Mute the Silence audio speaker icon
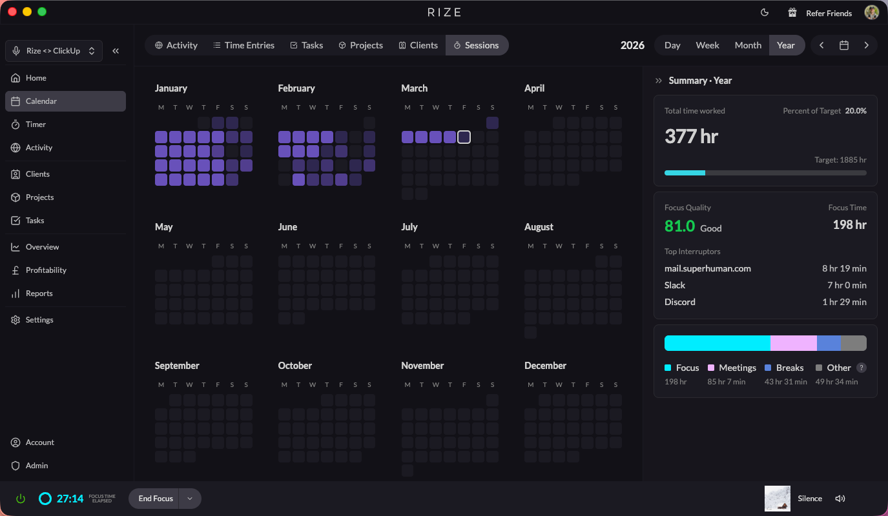This screenshot has height=516, width=888. [840, 499]
